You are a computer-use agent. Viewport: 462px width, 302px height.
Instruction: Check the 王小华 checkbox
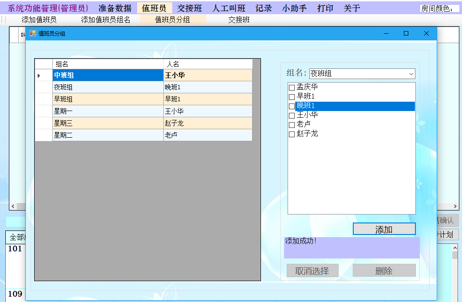(292, 115)
